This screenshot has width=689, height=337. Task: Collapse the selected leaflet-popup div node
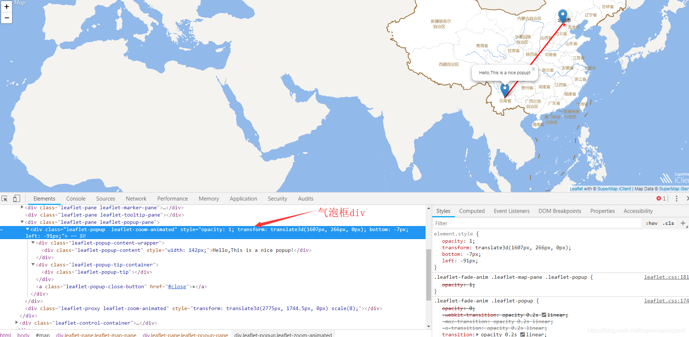(x=27, y=229)
